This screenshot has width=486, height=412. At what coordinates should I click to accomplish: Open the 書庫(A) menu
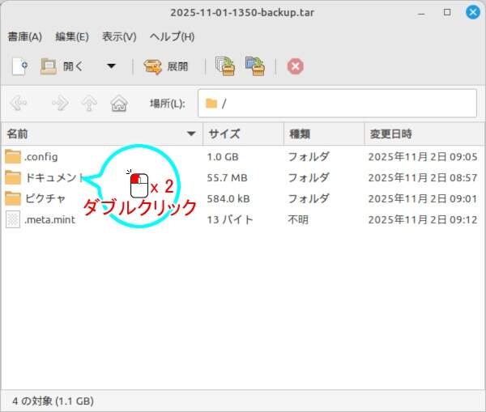click(x=25, y=37)
